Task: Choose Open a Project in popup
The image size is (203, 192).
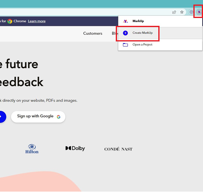Action: tap(160, 45)
